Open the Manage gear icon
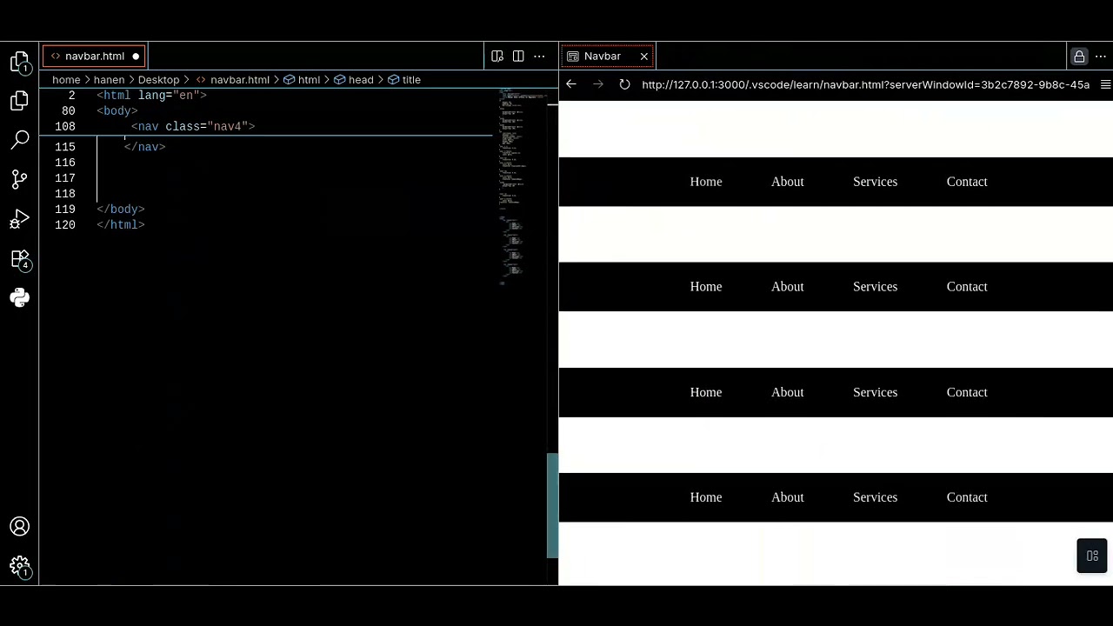 click(x=19, y=566)
